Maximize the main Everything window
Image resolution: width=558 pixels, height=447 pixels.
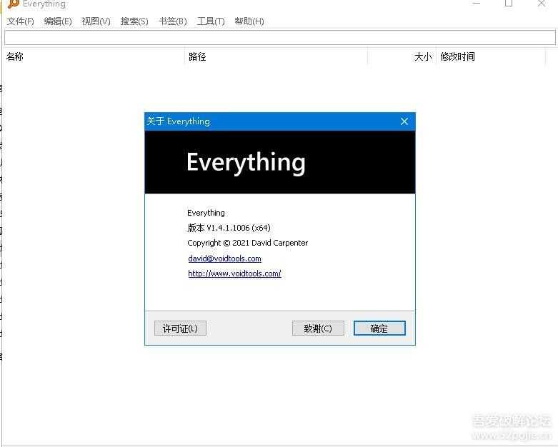(x=509, y=4)
